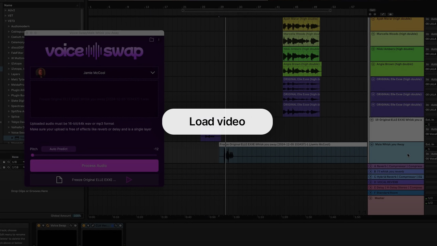Select the Ayah Marar audio clip
This screenshot has width=437, height=246.
tap(301, 24)
